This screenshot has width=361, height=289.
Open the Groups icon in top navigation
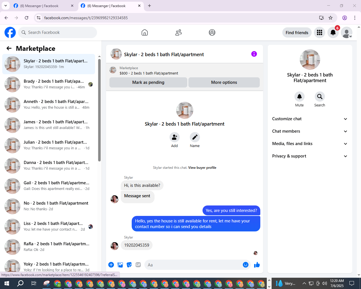[212, 32]
